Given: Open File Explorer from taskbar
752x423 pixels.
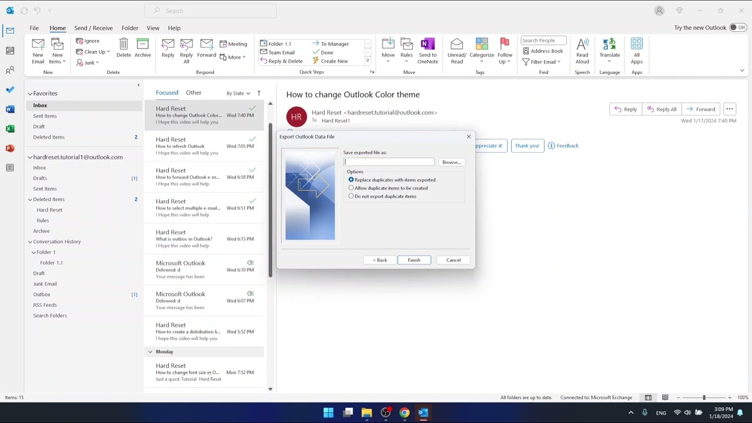Looking at the screenshot, I should [x=367, y=412].
